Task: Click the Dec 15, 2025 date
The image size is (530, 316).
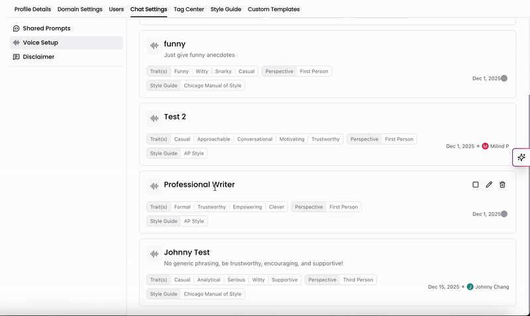Action: click(x=443, y=287)
